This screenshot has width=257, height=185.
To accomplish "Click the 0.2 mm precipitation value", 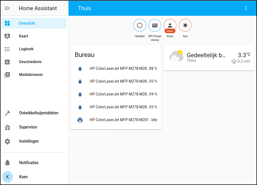I will 244,61.
